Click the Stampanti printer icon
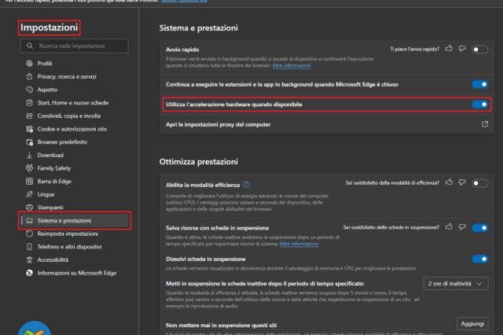The height and width of the screenshot is (335, 503). click(x=28, y=207)
